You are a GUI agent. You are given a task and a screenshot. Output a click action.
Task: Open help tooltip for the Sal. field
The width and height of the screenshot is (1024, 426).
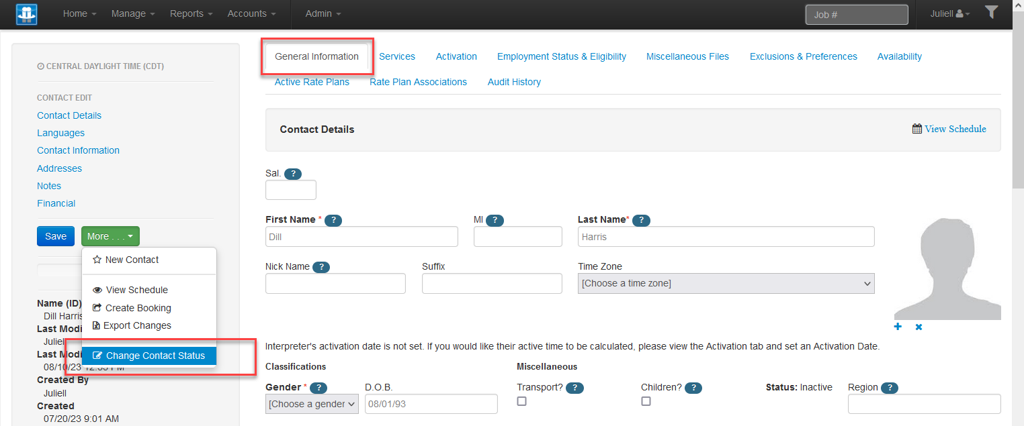click(293, 173)
